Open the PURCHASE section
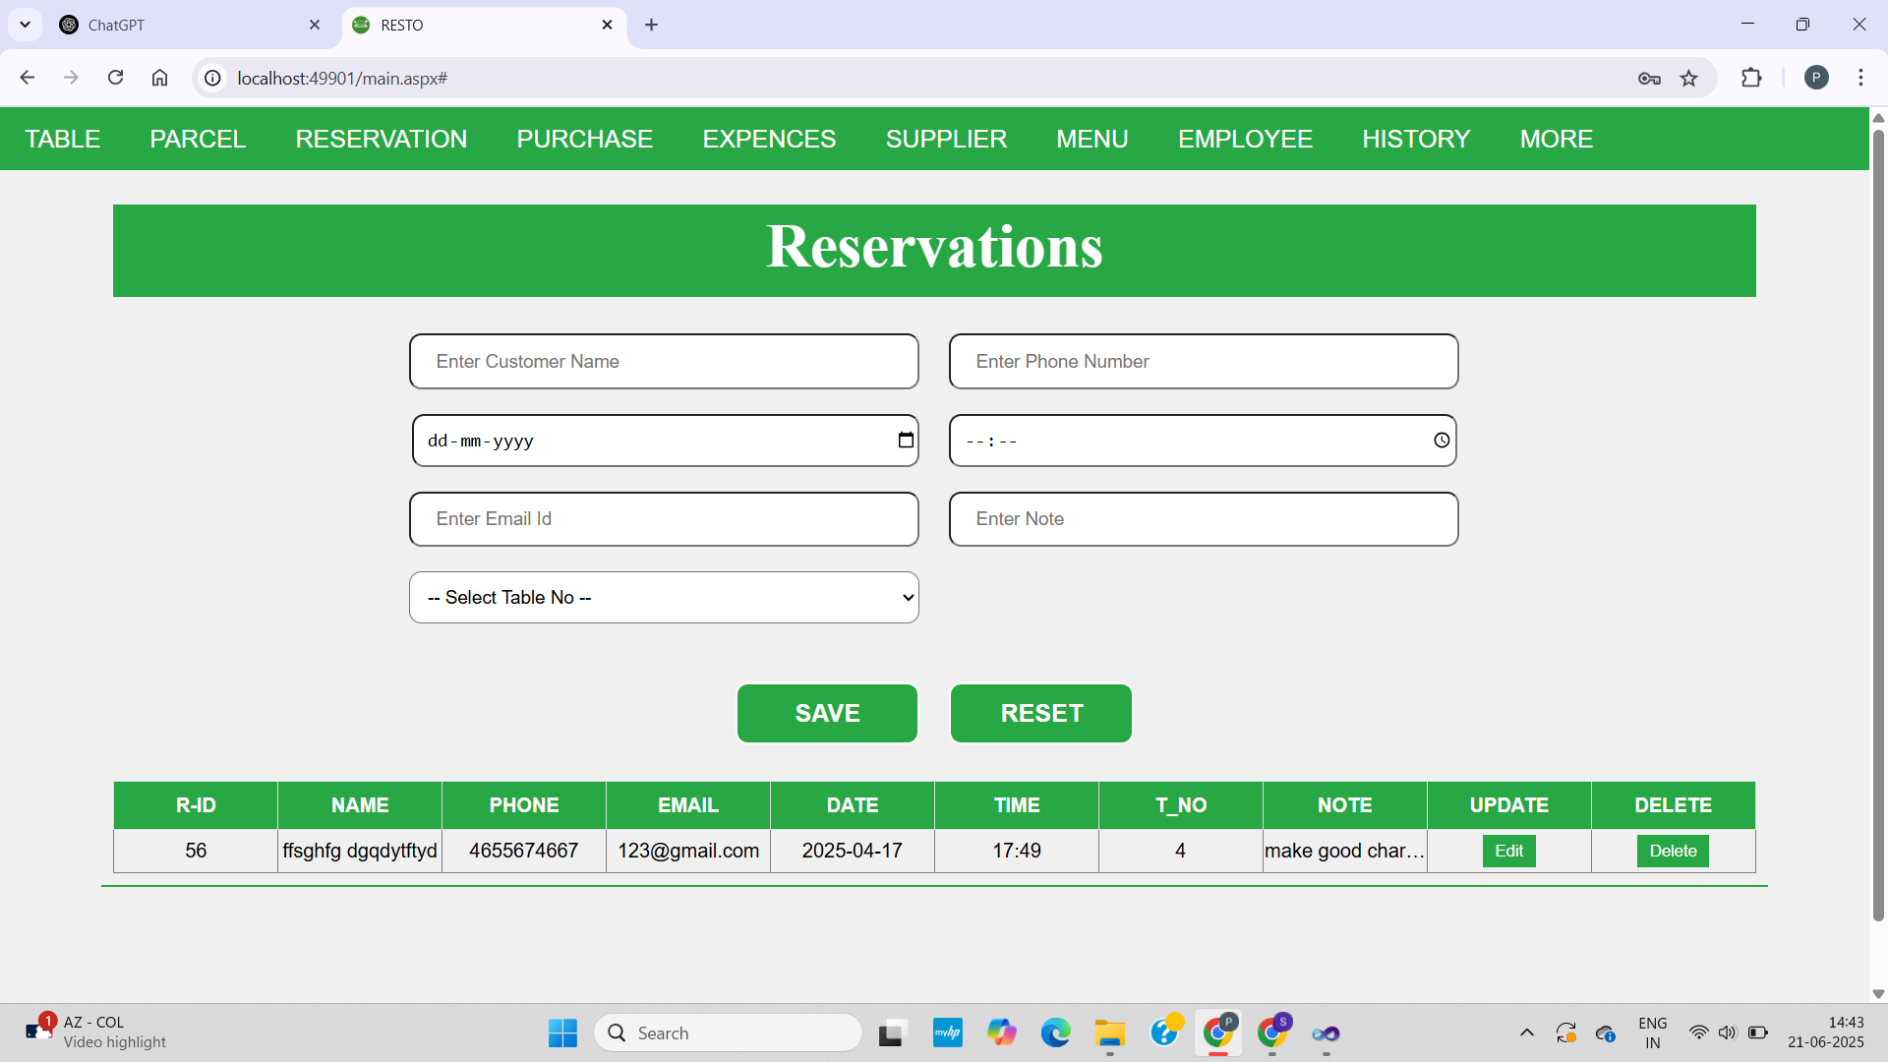Image resolution: width=1888 pixels, height=1062 pixels. [x=585, y=139]
